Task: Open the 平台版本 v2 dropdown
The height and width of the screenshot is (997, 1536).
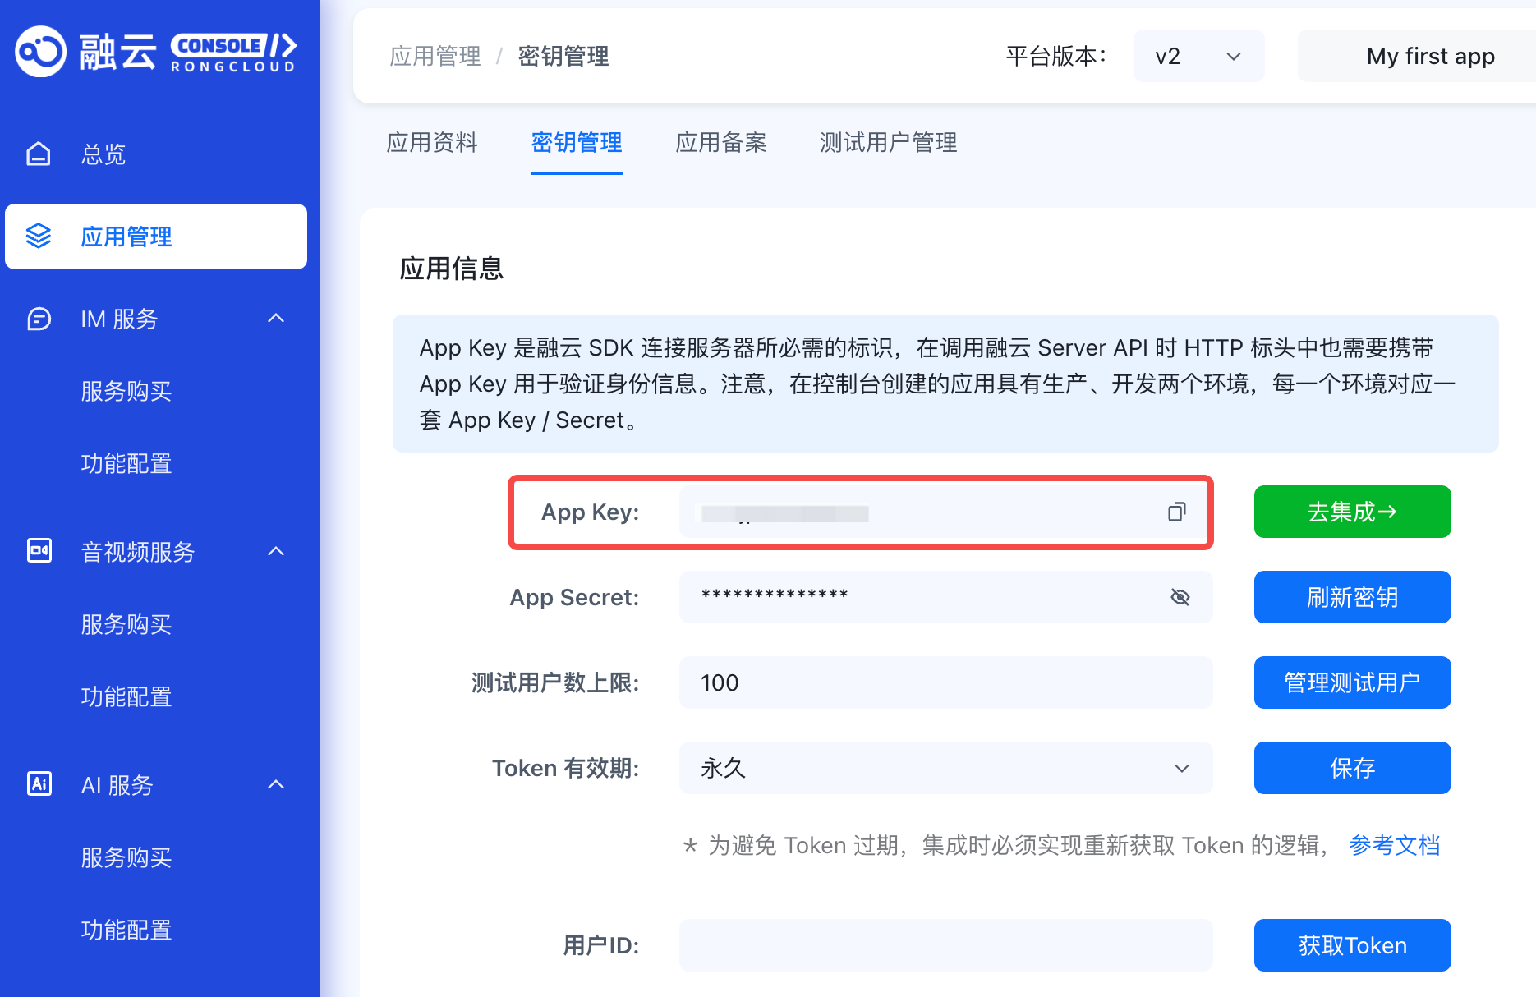Action: (x=1198, y=56)
